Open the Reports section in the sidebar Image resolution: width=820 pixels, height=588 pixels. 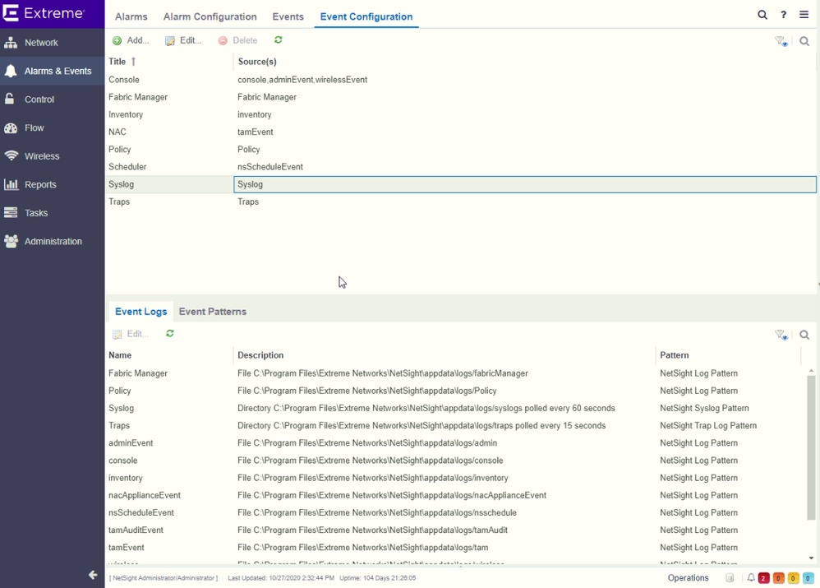[53, 184]
